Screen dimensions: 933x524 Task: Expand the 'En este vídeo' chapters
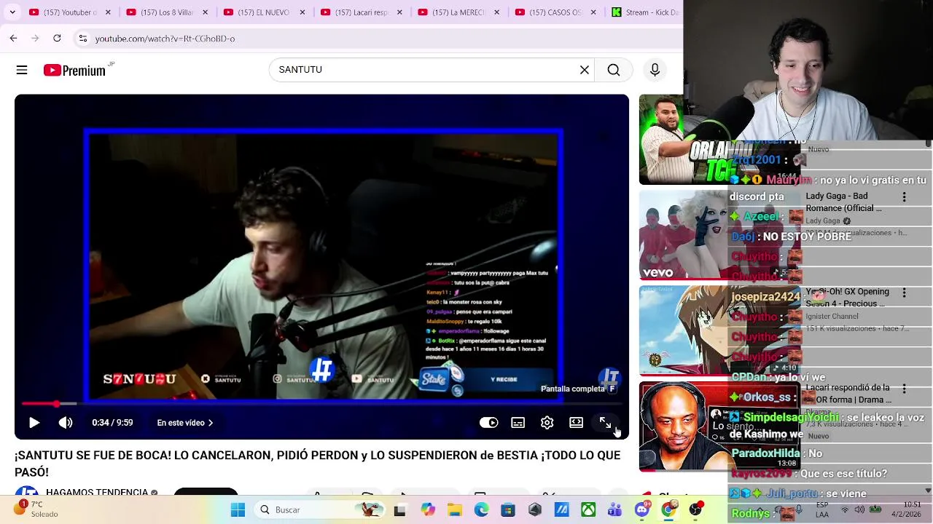point(185,423)
